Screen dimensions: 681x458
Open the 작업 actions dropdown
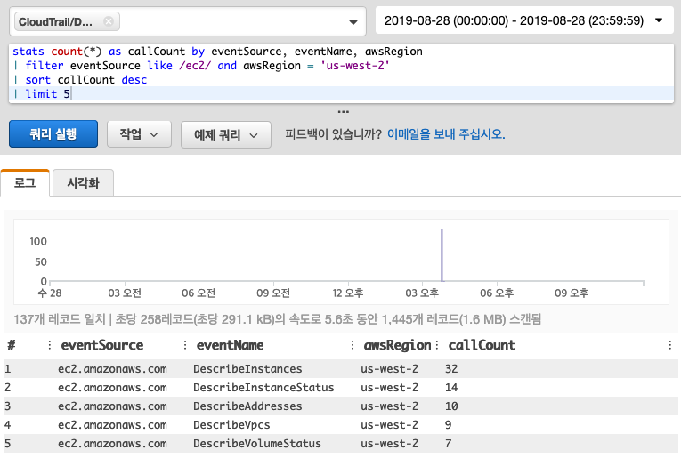[139, 134]
